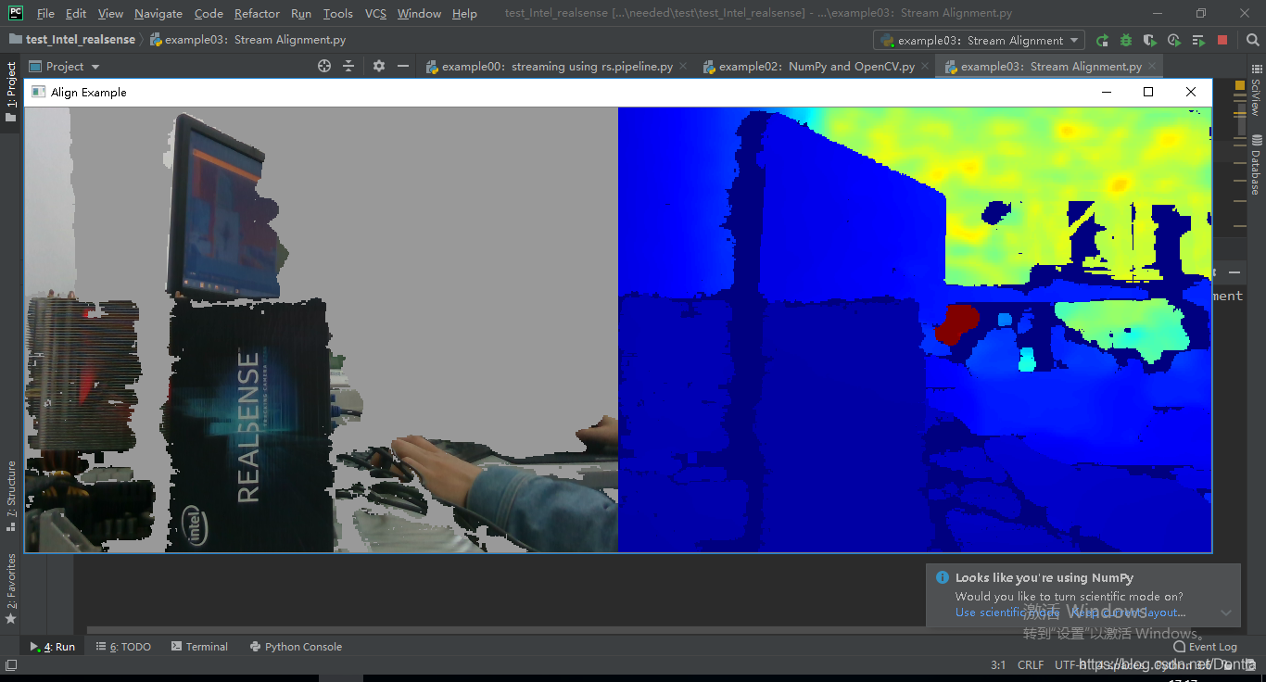Open the Code menu
The height and width of the screenshot is (682, 1266).
coord(209,14)
